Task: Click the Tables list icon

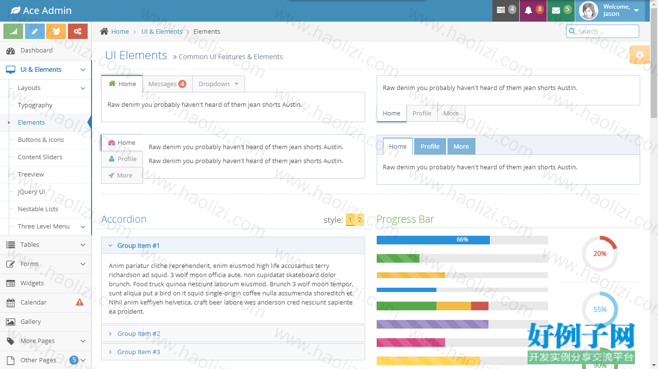Action: (x=11, y=245)
